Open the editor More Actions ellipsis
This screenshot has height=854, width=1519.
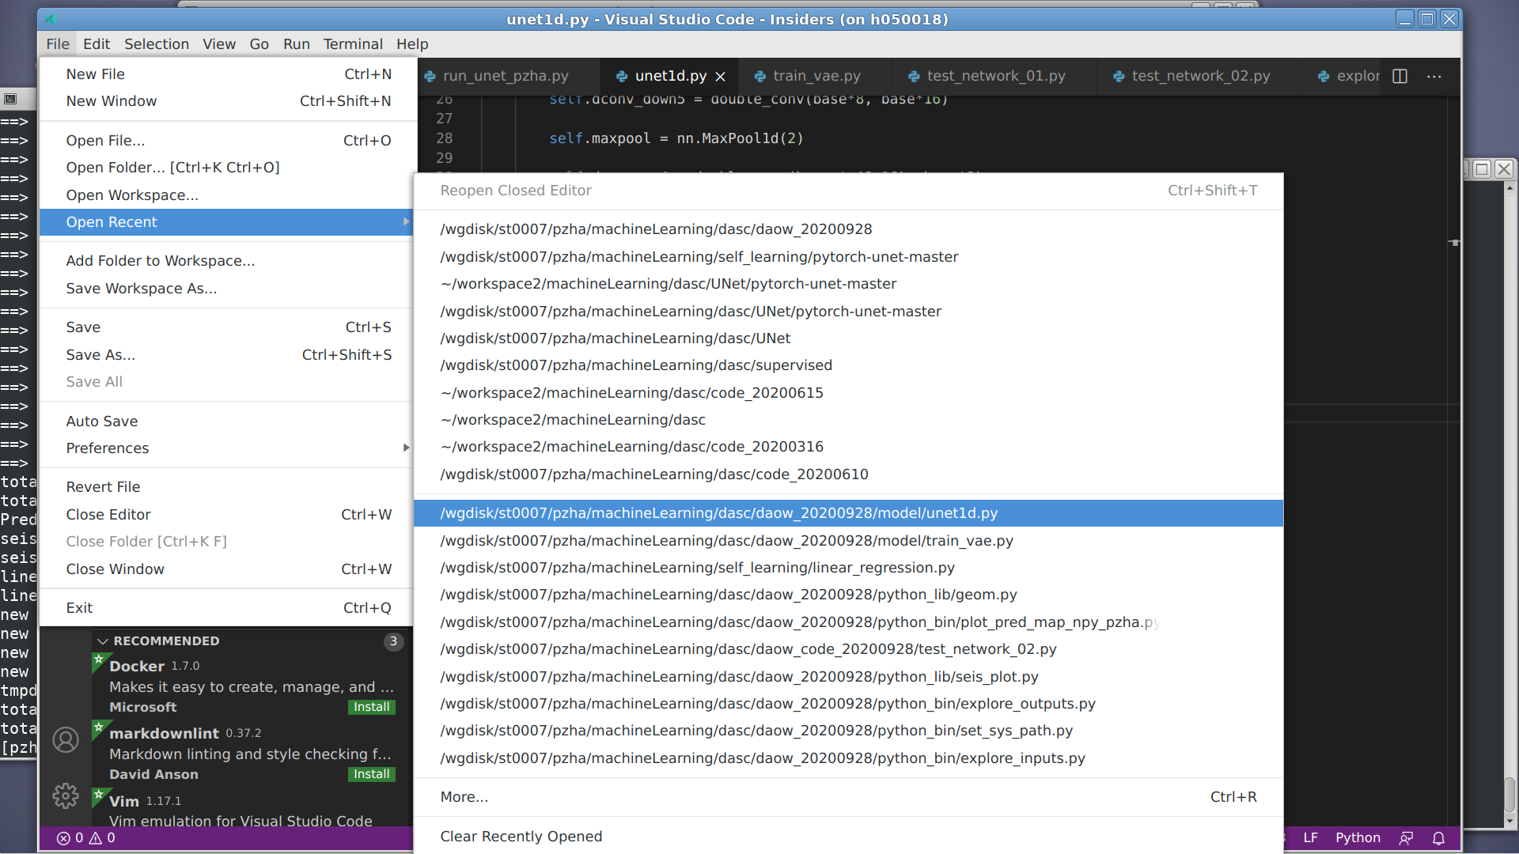coord(1434,76)
